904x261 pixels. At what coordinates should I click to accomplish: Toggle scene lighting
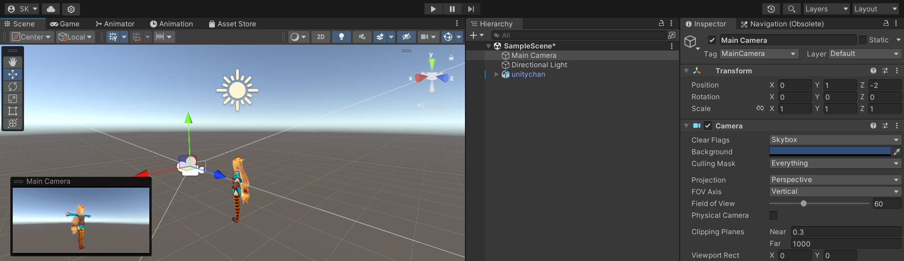pyautogui.click(x=342, y=37)
